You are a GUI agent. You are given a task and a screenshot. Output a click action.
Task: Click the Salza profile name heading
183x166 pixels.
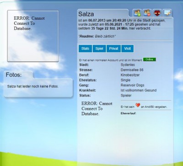(86, 14)
